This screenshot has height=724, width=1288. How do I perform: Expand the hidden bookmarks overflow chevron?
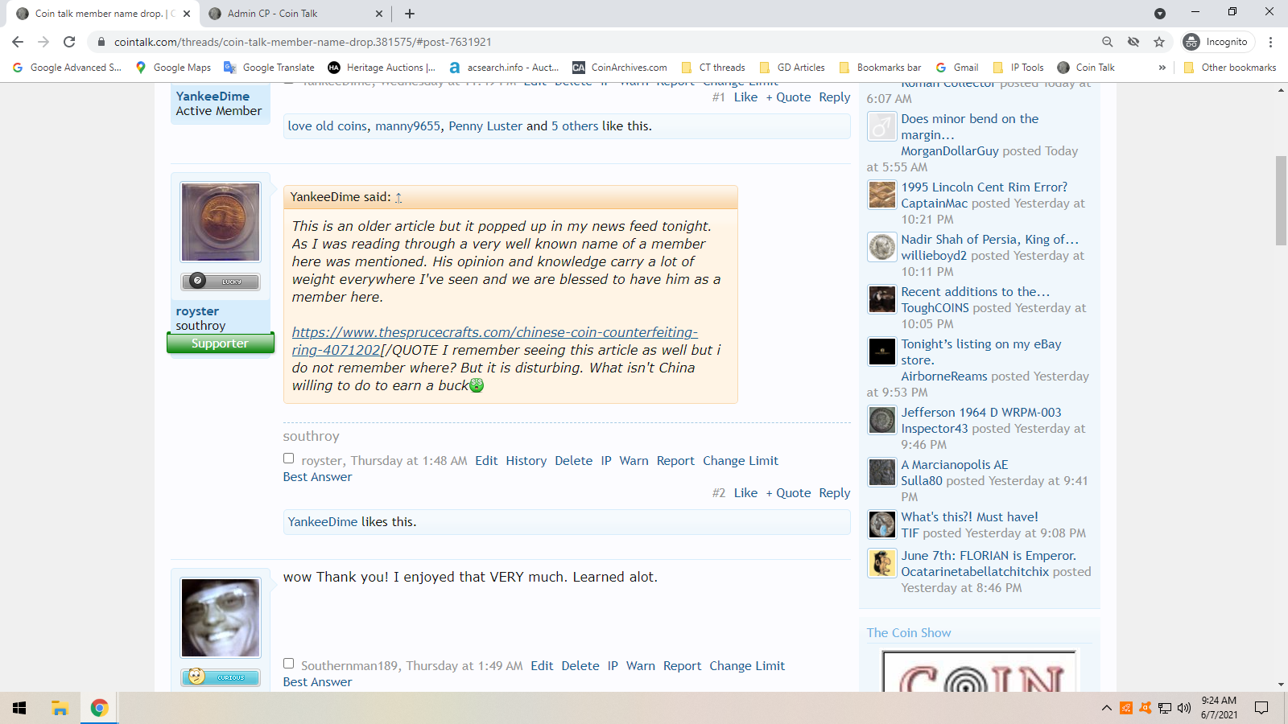tap(1162, 68)
